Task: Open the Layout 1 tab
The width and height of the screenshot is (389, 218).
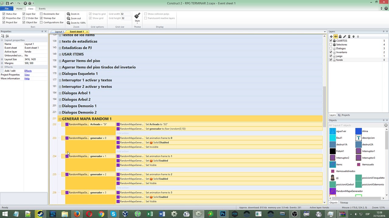Action: (59, 32)
